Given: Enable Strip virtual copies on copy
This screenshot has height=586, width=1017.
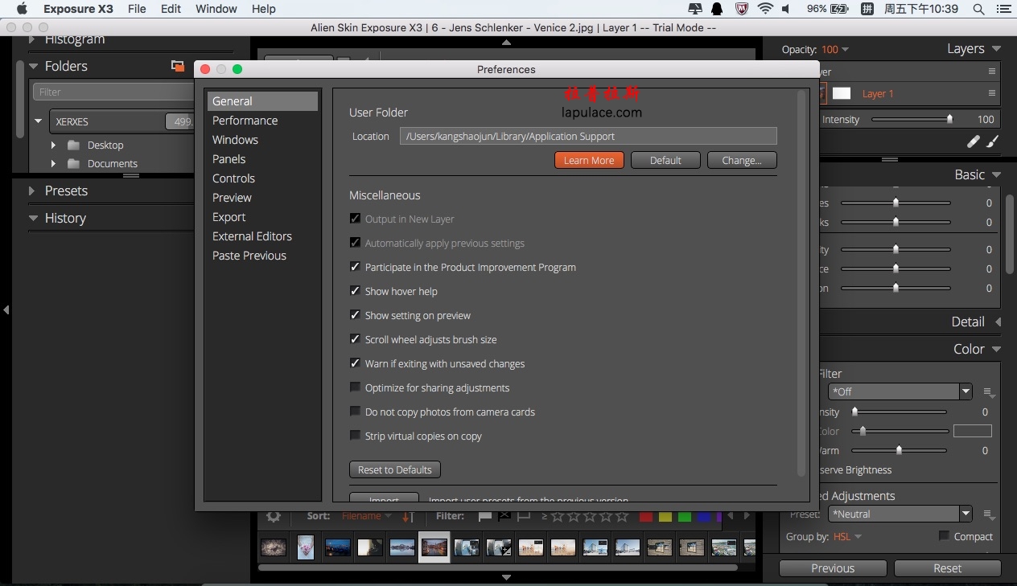Looking at the screenshot, I should (355, 436).
